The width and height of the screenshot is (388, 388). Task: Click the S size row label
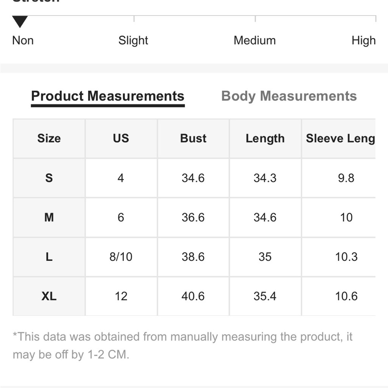tap(49, 178)
